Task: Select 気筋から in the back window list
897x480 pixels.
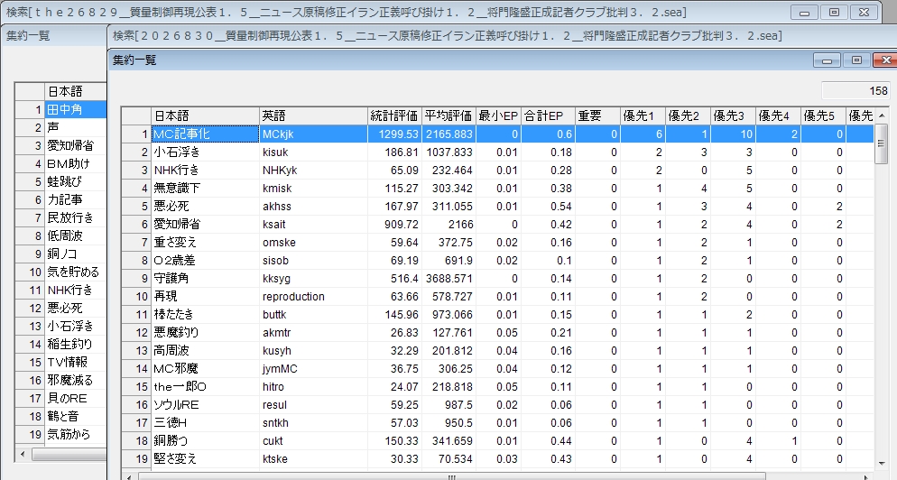Action: pyautogui.click(x=76, y=434)
